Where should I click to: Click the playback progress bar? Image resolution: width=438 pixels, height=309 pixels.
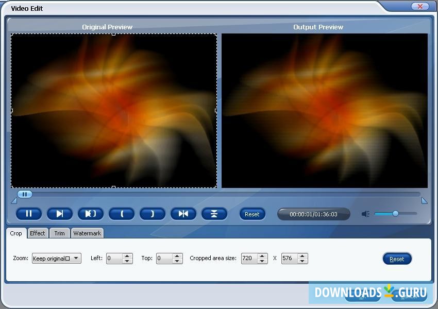pos(206,194)
